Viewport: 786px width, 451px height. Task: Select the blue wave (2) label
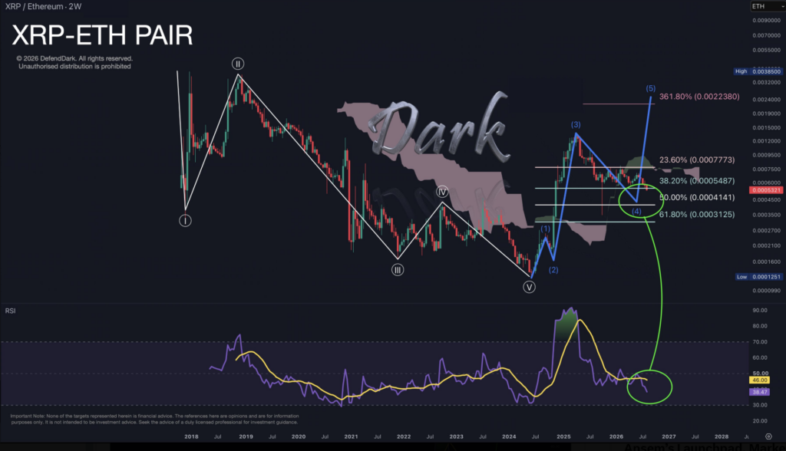point(553,269)
